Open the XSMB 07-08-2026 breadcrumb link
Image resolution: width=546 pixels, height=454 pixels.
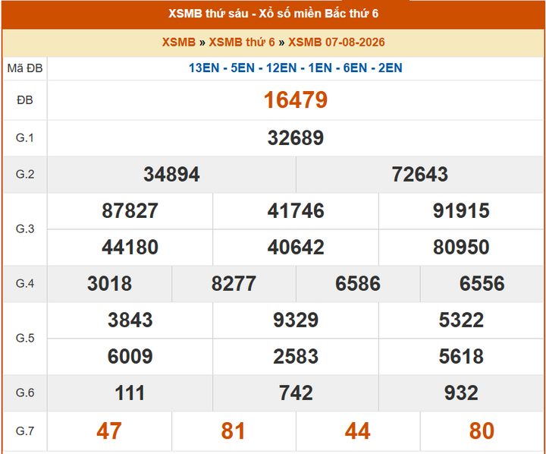coord(337,43)
